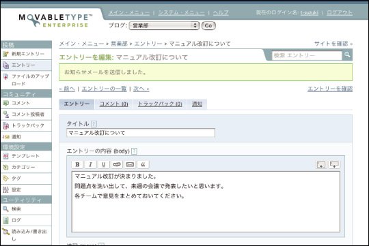369x246 pixels.
Task: Click the エントリーを確認 link
Action: [330, 89]
